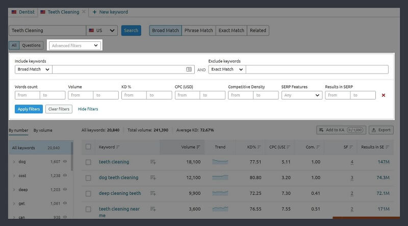Select Exact Match mode
Image resolution: width=408 pixels, height=226 pixels.
232,31
